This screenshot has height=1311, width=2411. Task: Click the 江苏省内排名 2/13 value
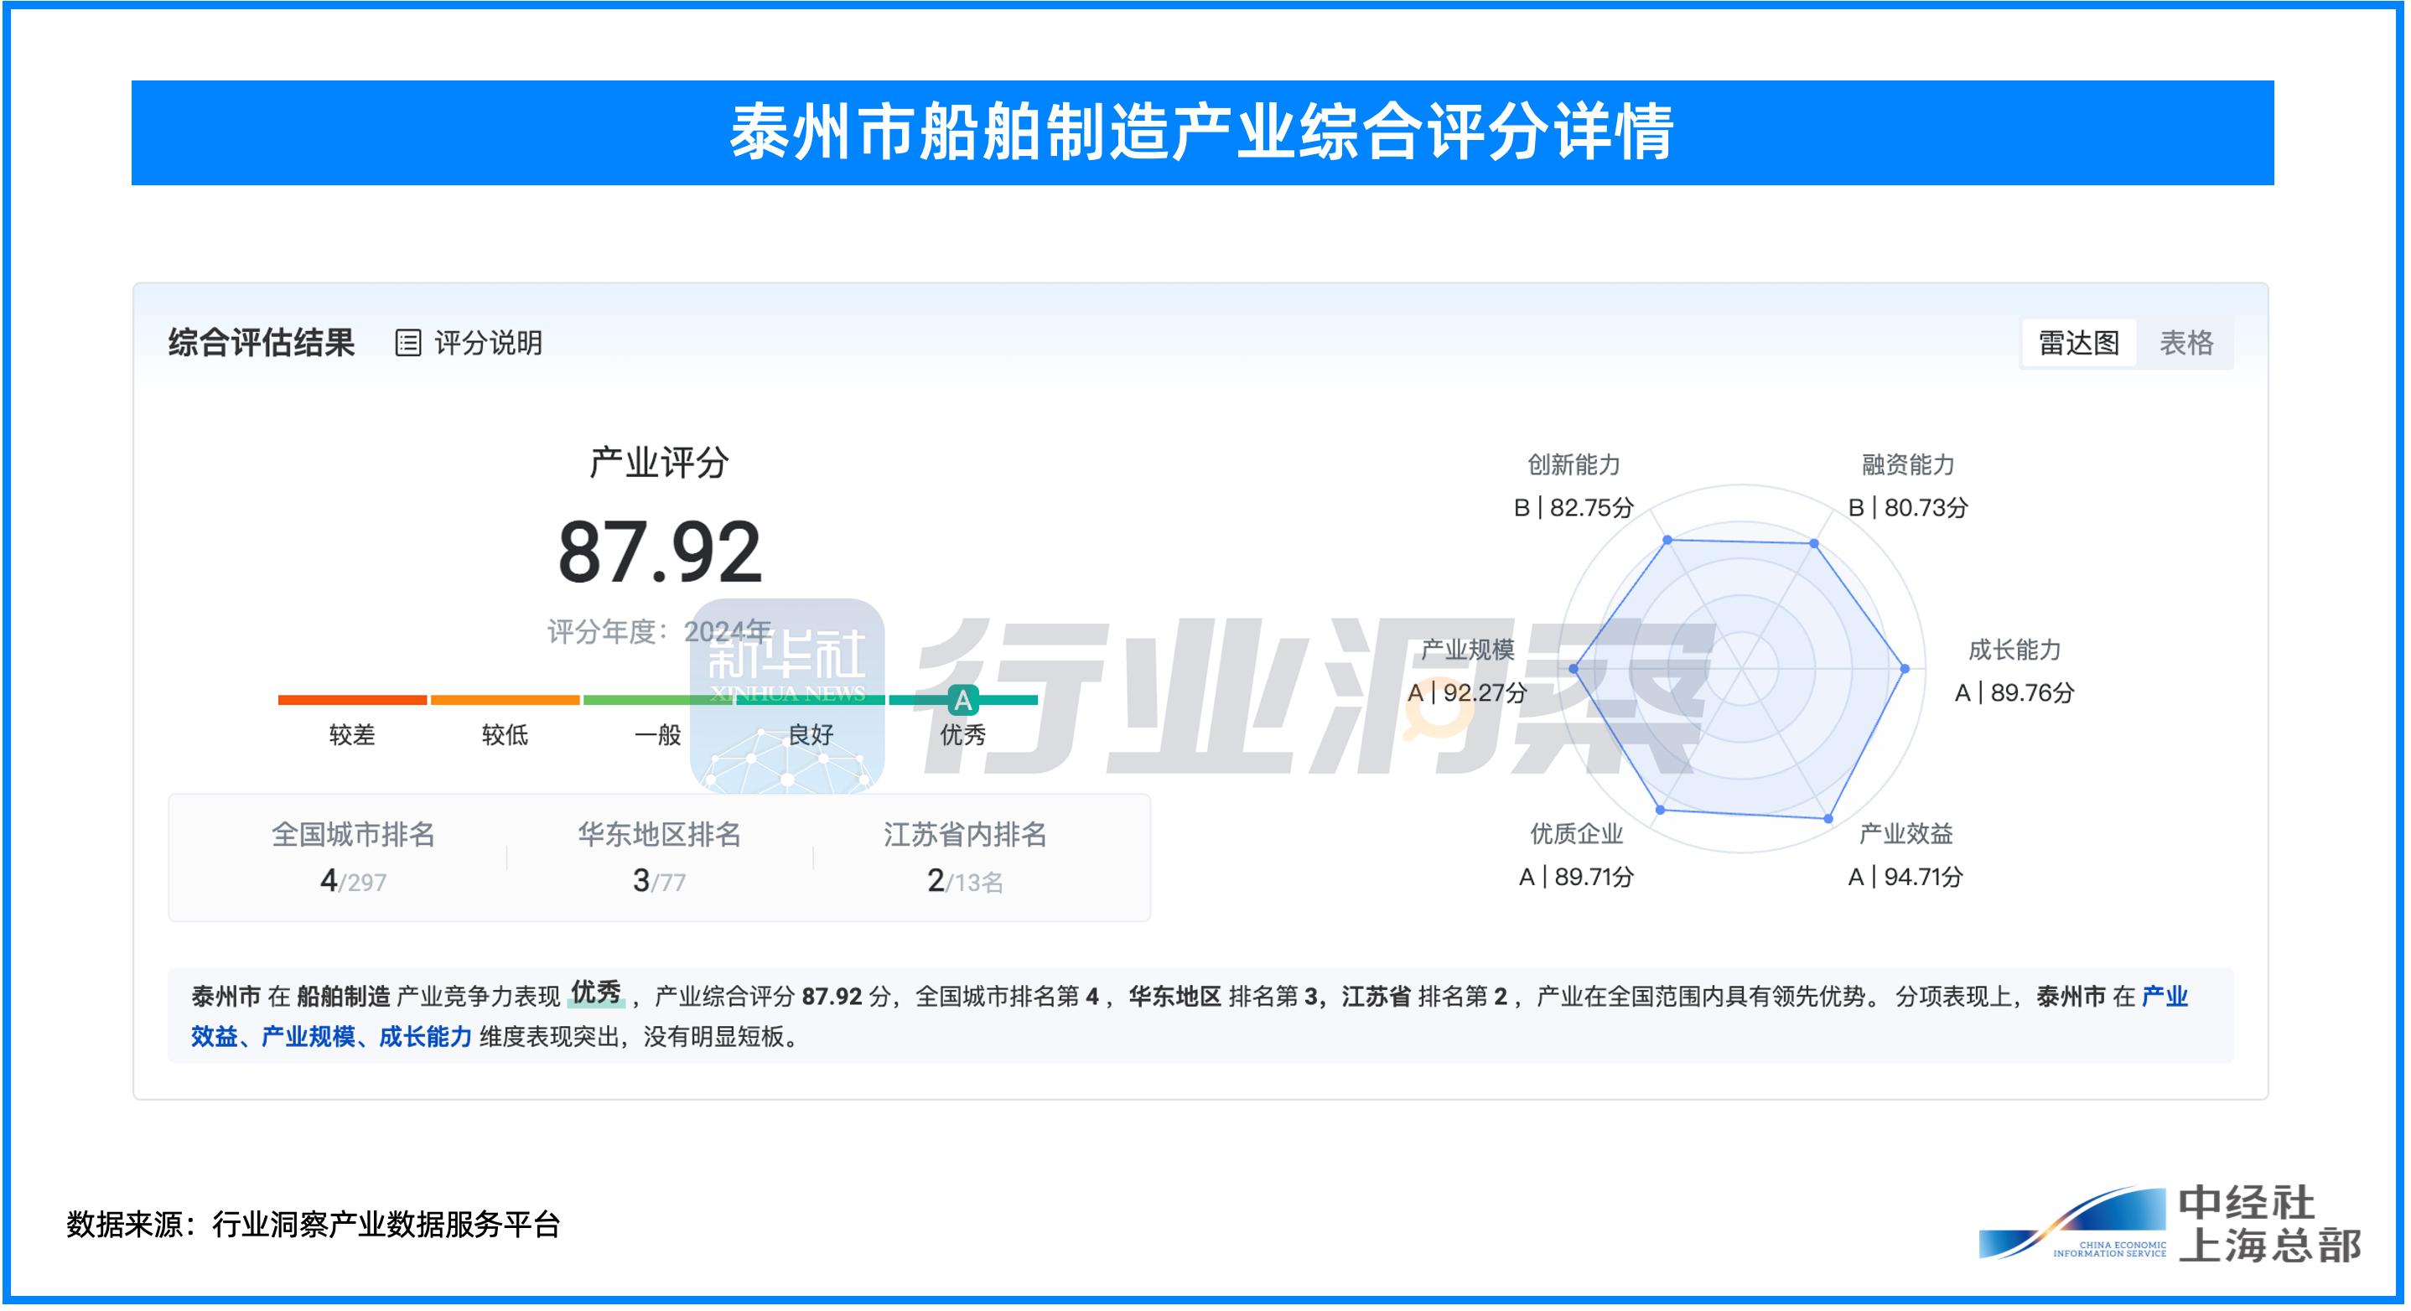[964, 880]
